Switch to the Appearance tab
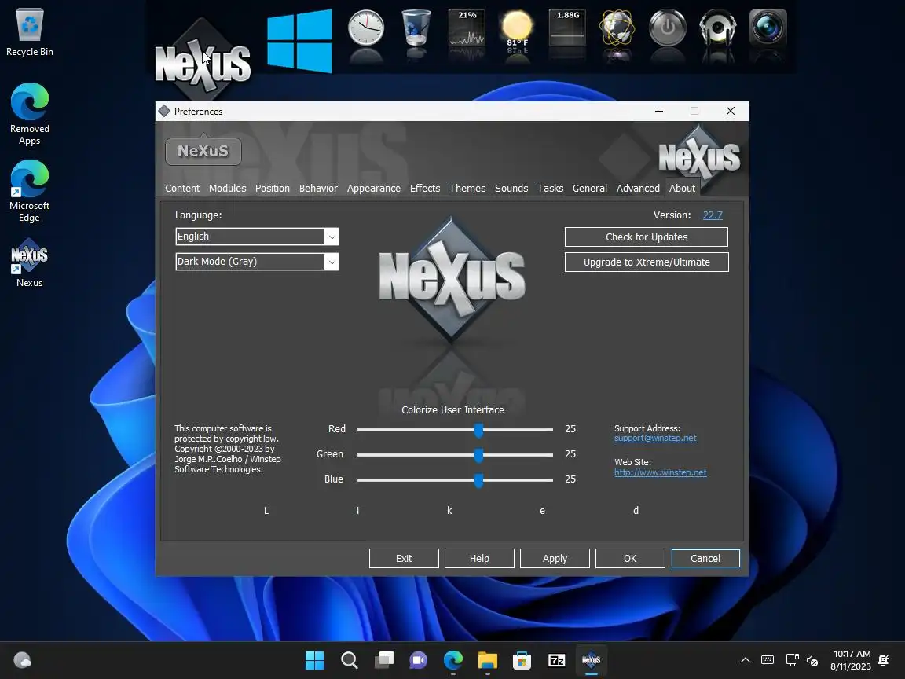Viewport: 905px width, 679px height. [373, 189]
